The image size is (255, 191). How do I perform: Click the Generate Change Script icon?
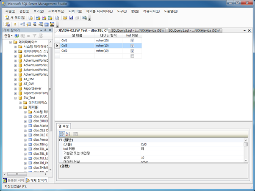(8, 25)
